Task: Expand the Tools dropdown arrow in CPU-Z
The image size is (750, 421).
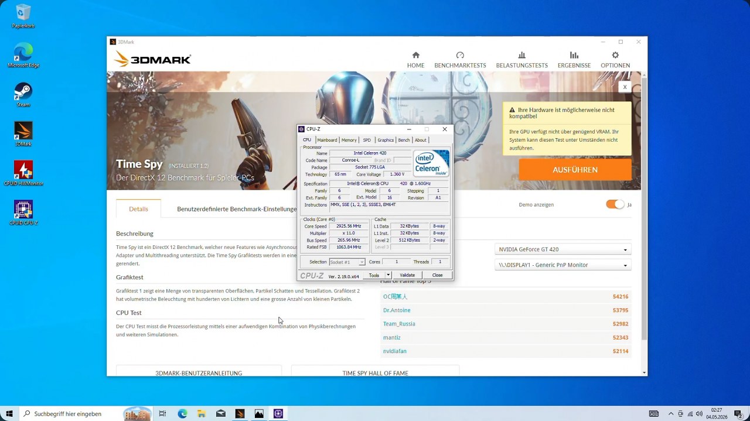Action: 388,275
